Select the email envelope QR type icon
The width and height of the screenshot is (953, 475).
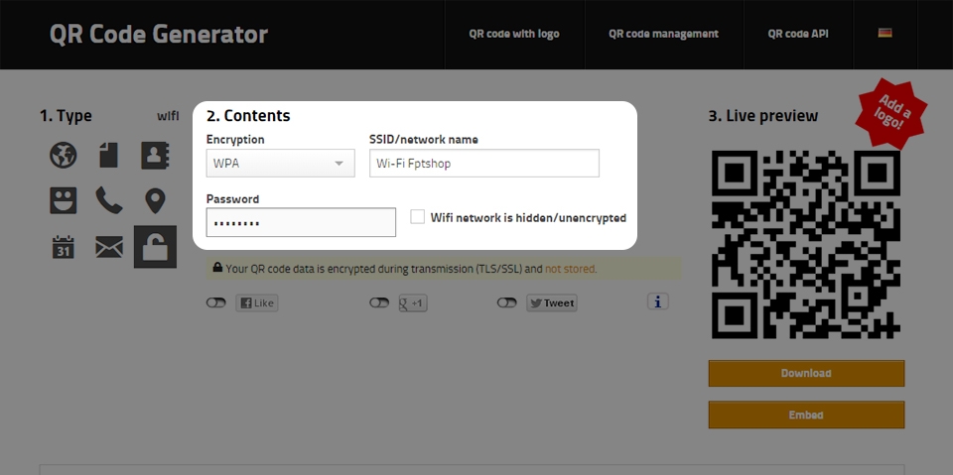coord(109,247)
